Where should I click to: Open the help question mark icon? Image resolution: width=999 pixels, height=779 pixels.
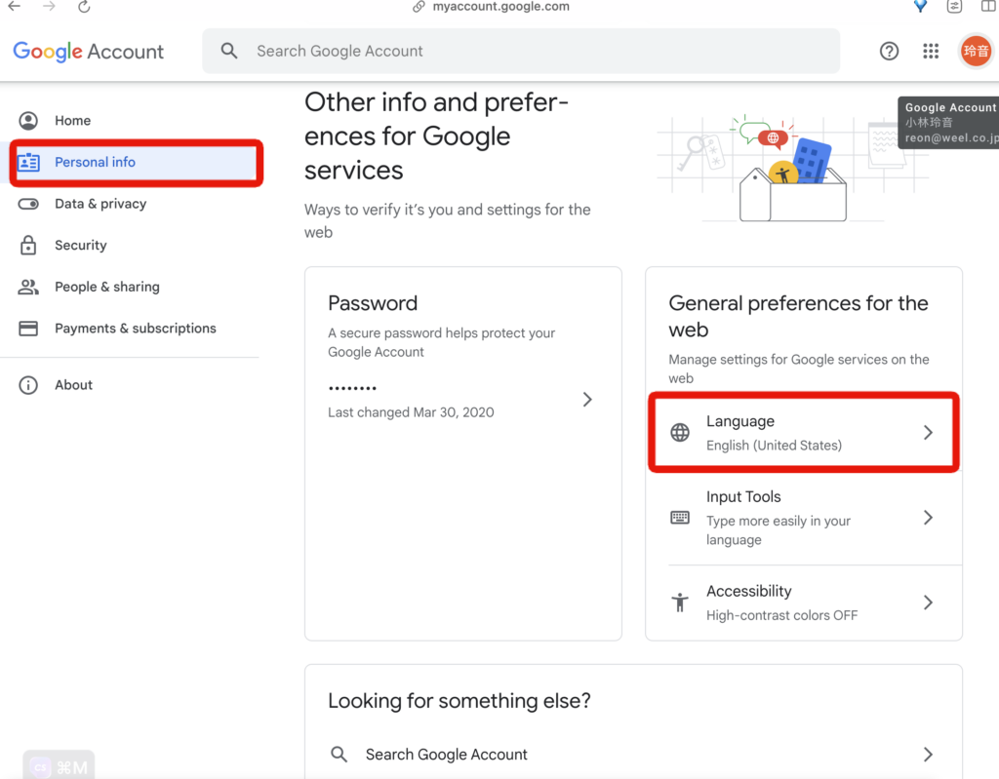tap(889, 51)
